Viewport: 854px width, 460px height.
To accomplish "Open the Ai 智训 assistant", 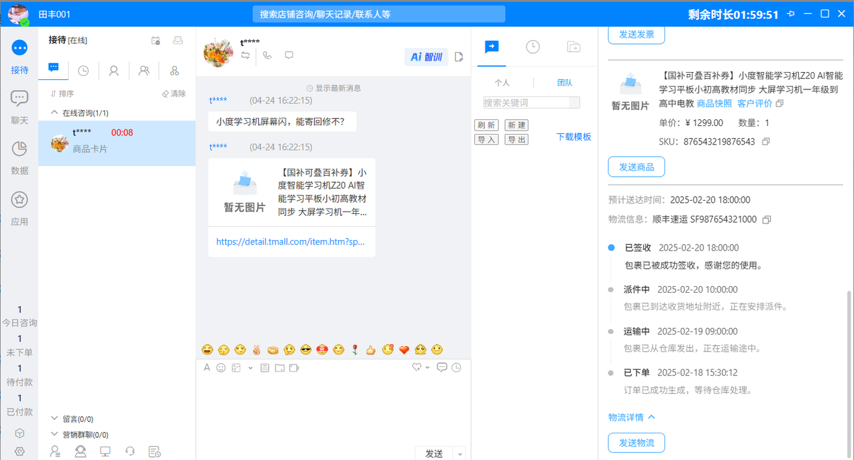I will tap(426, 57).
